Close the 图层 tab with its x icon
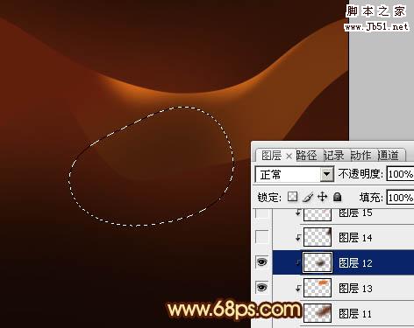The image size is (414, 328). click(289, 157)
